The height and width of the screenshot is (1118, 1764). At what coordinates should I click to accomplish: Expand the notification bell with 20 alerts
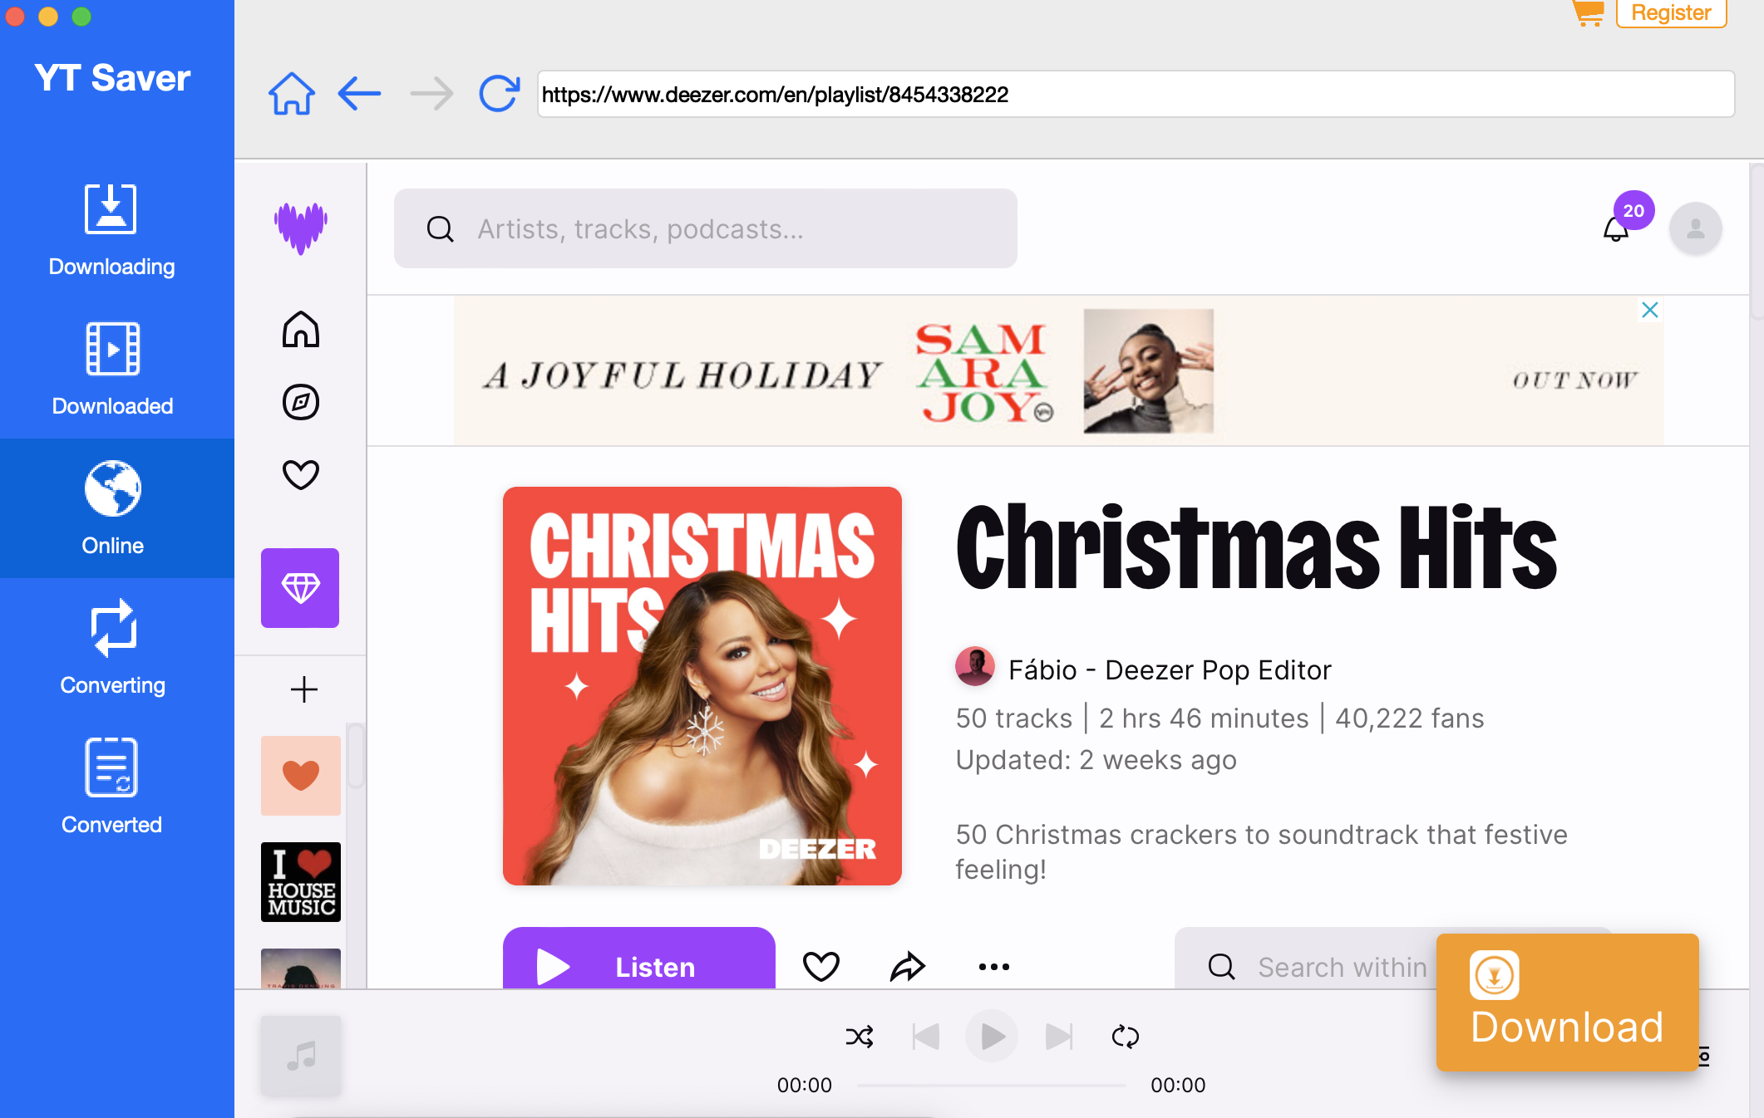[x=1616, y=228]
